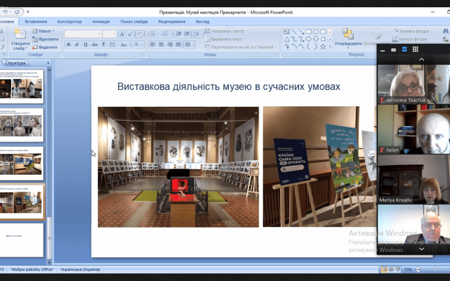Open Вирівняти текст align text menu
This screenshot has height=281, width=450.
point(225,39)
